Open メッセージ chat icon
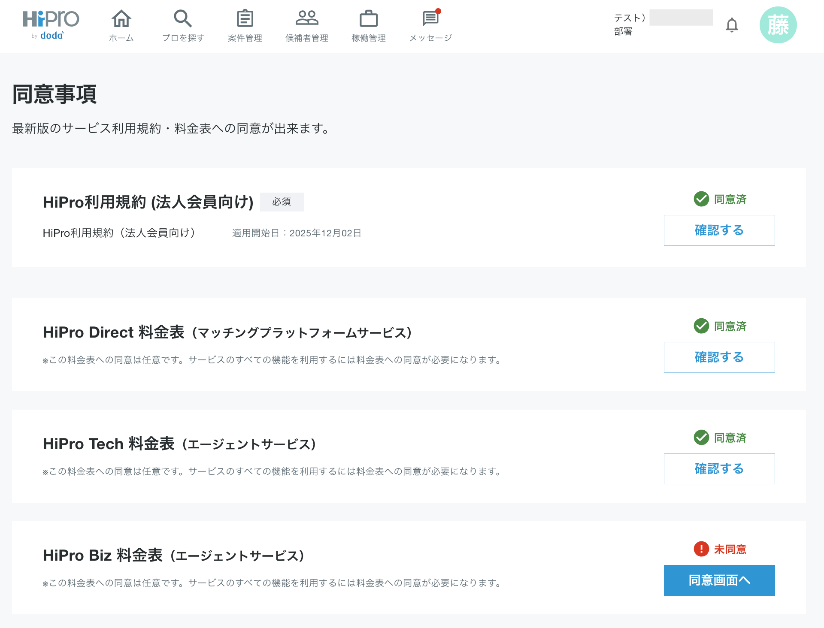 point(430,19)
